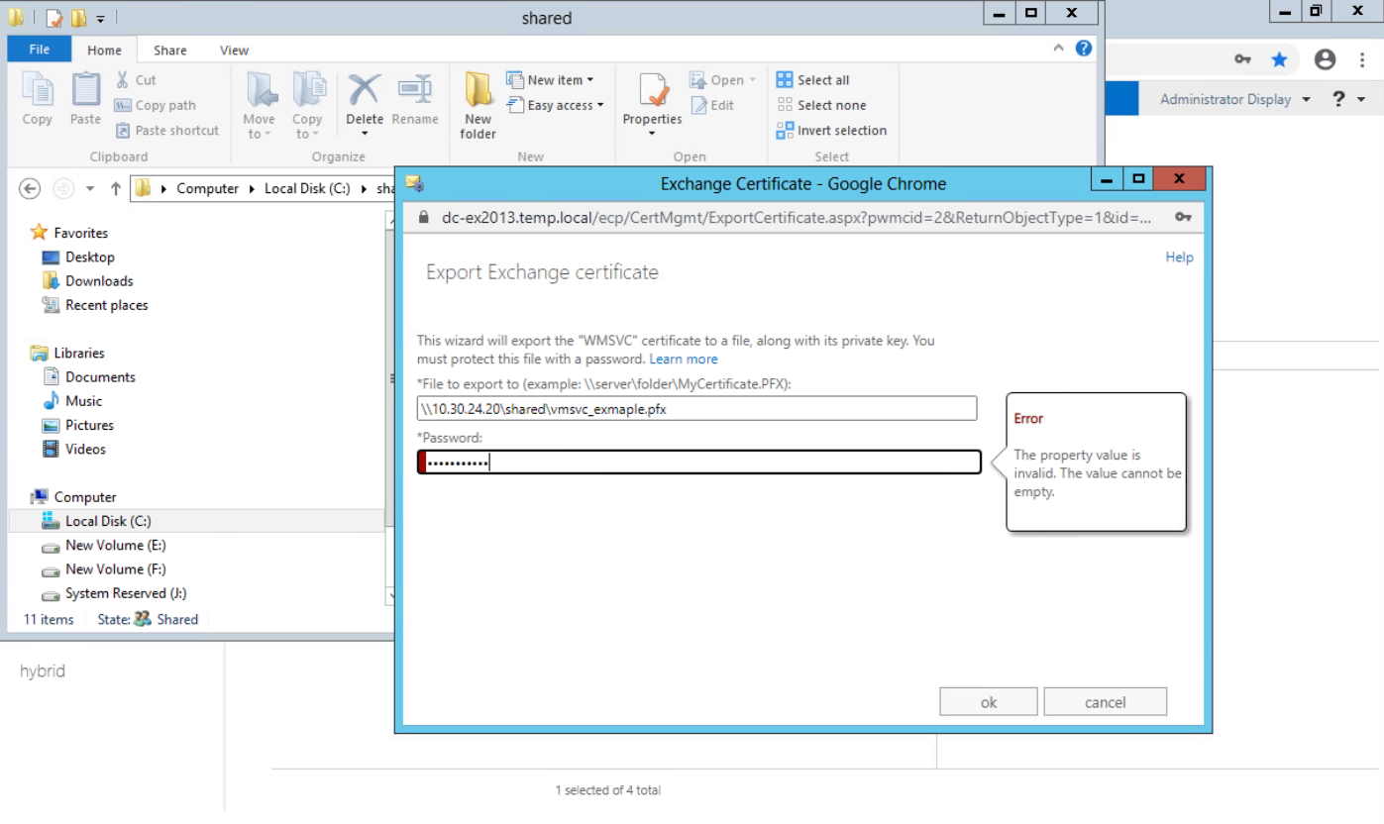Open Downloads in Favorites
This screenshot has height=824, width=1384.
[99, 281]
